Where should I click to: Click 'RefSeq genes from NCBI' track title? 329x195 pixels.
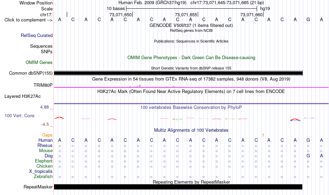click(x=192, y=30)
